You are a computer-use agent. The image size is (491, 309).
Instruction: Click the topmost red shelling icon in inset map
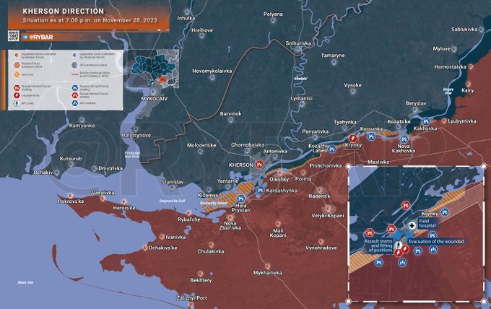pyautogui.click(x=406, y=205)
